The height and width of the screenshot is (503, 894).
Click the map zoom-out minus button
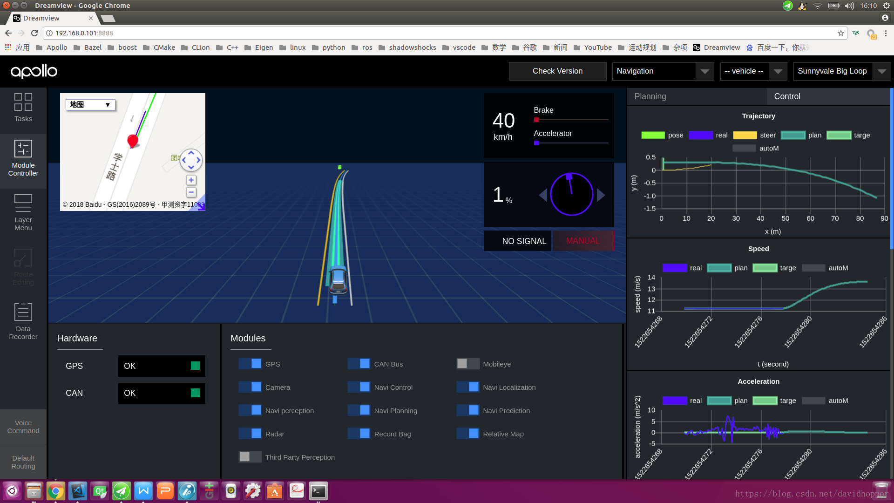pos(191,192)
